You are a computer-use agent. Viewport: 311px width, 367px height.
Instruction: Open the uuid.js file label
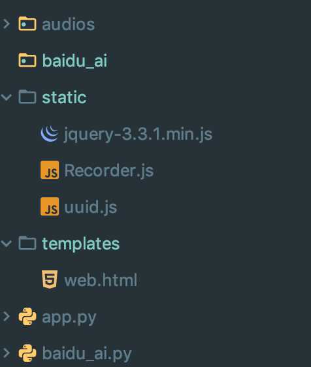coord(91,207)
